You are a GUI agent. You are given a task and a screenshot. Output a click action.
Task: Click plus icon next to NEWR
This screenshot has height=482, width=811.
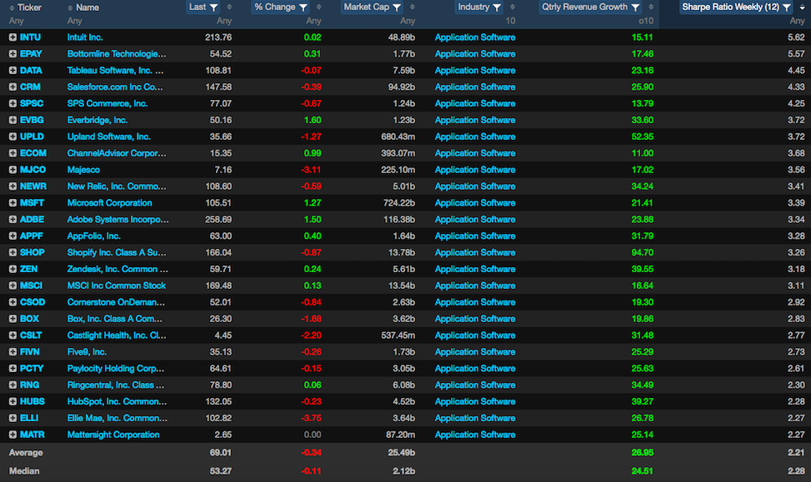(13, 186)
